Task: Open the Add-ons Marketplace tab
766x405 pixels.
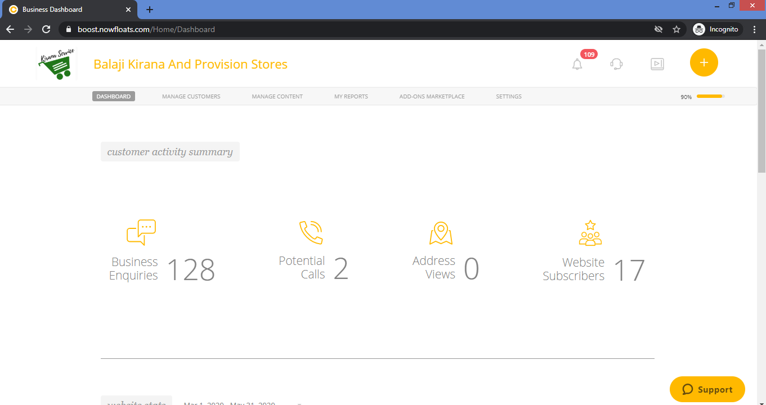Action: [x=432, y=96]
